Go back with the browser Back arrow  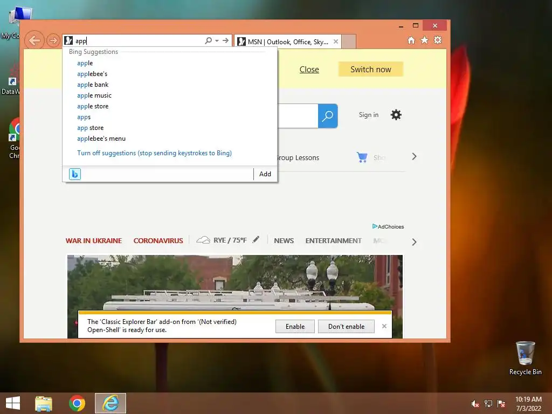pyautogui.click(x=34, y=40)
